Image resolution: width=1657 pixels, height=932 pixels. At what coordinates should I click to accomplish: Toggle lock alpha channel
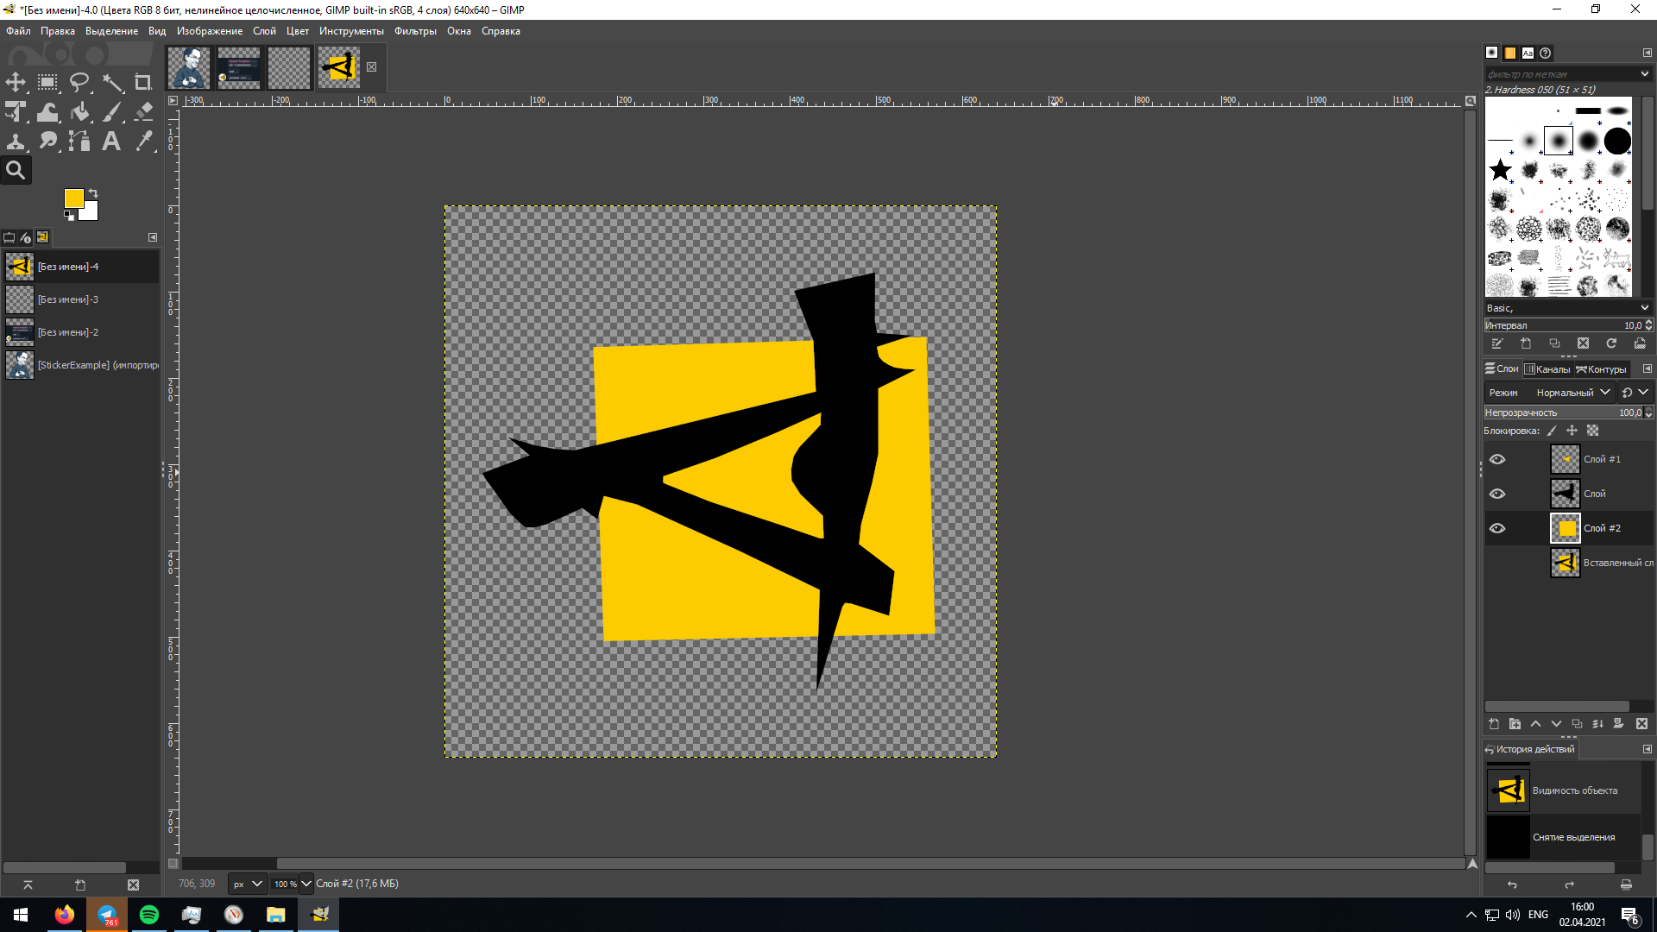coord(1592,431)
